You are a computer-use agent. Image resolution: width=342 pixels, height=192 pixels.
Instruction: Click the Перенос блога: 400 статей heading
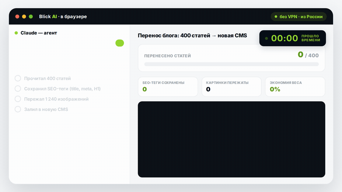pos(192,35)
